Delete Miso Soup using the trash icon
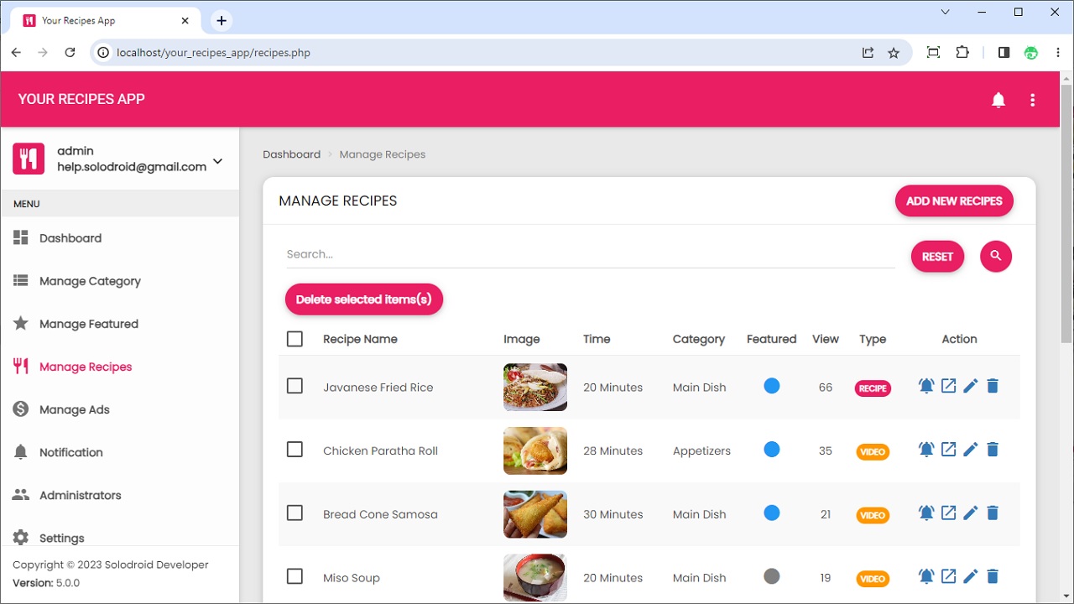The height and width of the screenshot is (604, 1074). [993, 576]
